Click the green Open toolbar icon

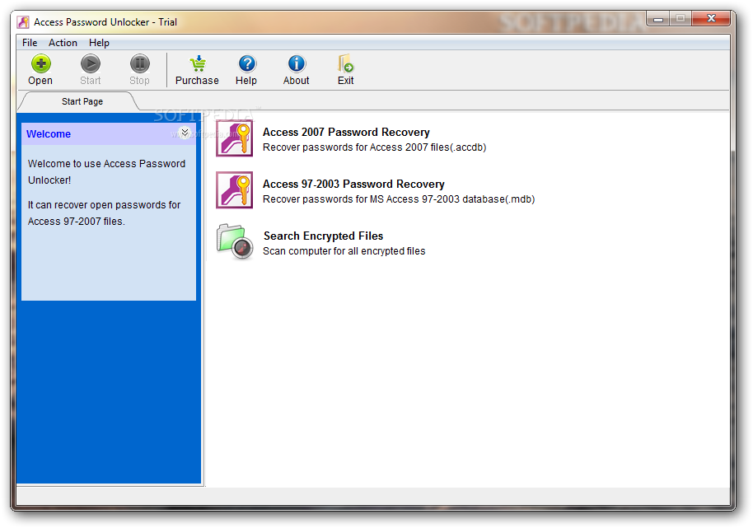pos(41,64)
